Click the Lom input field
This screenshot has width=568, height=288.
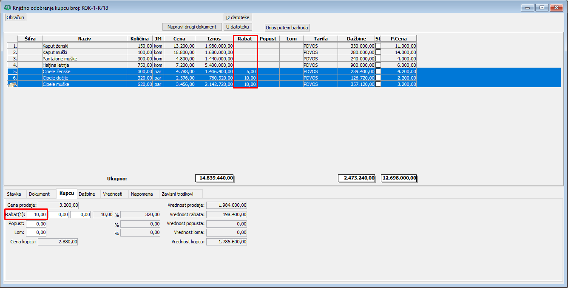[x=36, y=233]
